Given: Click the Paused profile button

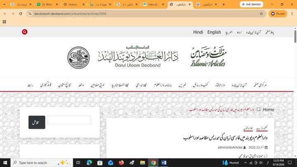Looking at the screenshot, I should click(x=278, y=14).
